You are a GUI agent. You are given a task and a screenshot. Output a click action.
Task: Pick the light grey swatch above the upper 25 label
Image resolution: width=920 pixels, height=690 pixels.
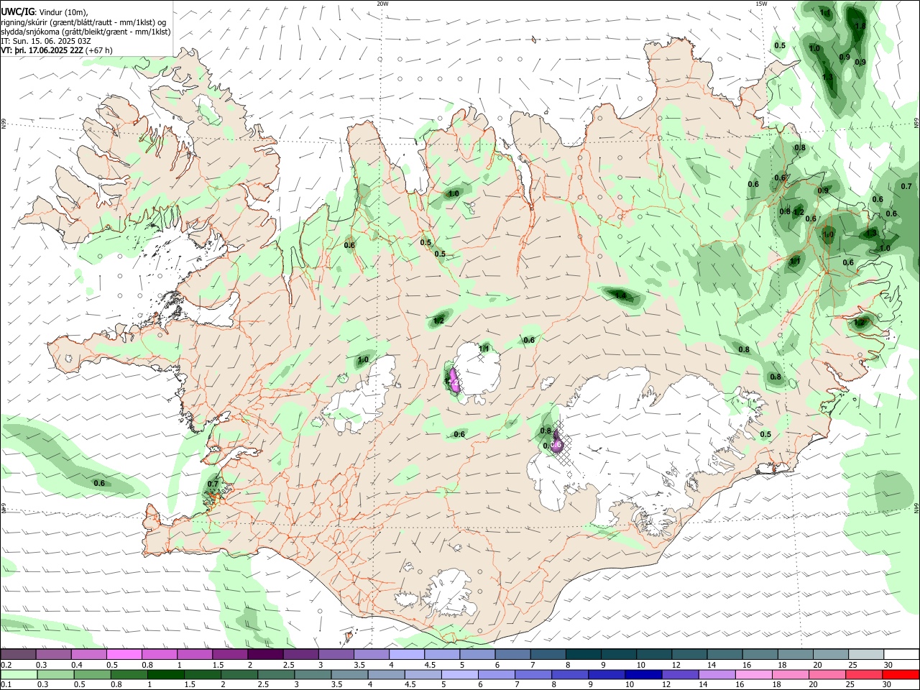866,655
